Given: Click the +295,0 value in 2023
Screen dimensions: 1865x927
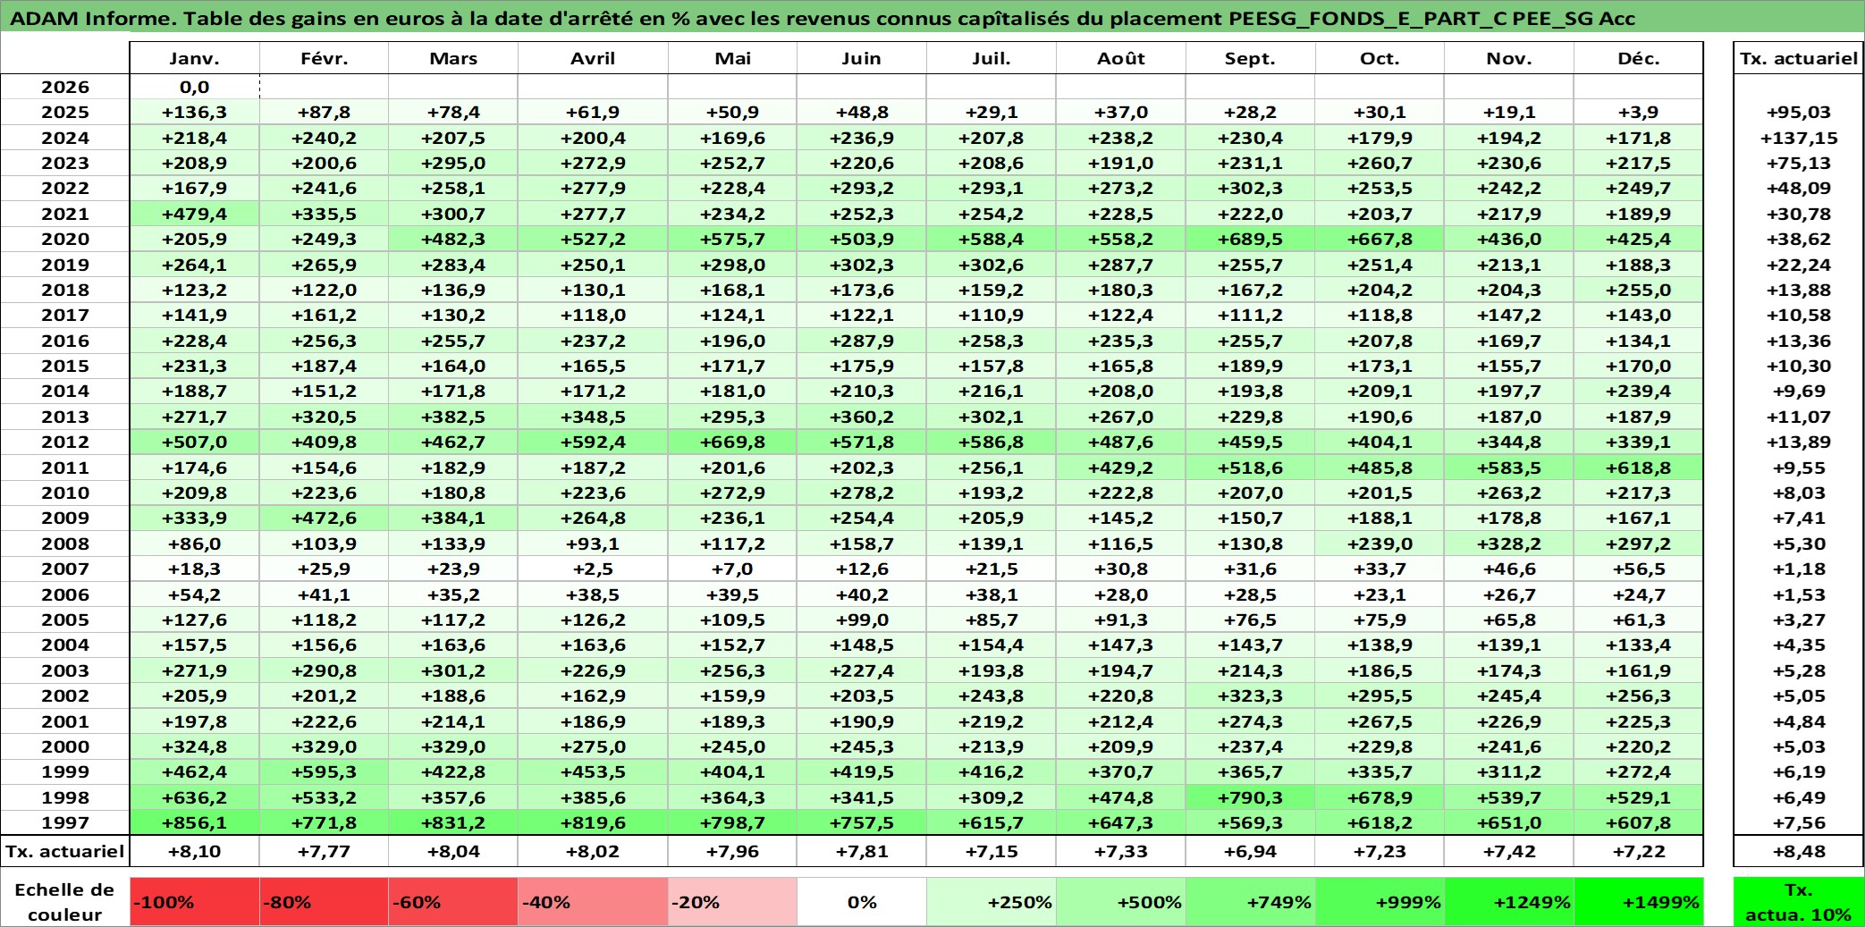Looking at the screenshot, I should coord(453,163).
